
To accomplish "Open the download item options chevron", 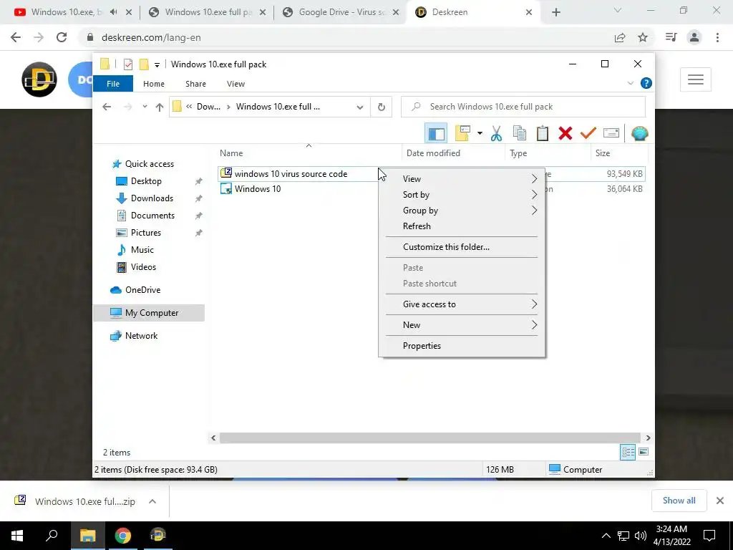I will pos(152,501).
